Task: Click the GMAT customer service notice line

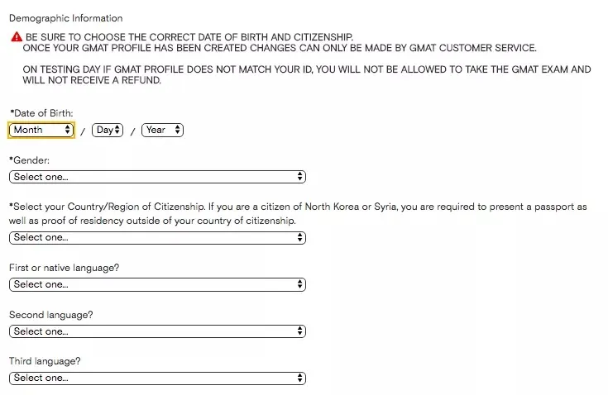Action: pyautogui.click(x=280, y=48)
